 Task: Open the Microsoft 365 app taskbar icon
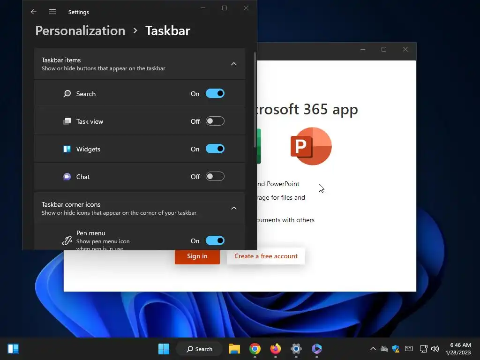(x=316, y=349)
